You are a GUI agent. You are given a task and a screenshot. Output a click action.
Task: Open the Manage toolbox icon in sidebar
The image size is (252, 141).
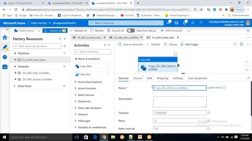tap(5, 67)
